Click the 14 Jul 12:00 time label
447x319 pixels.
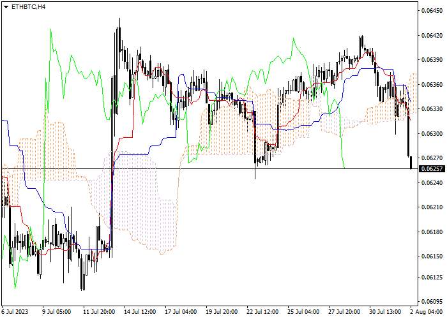click(x=140, y=311)
